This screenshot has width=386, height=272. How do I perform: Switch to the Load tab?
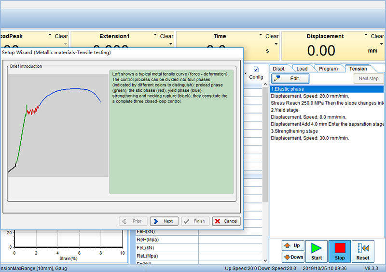coord(302,69)
